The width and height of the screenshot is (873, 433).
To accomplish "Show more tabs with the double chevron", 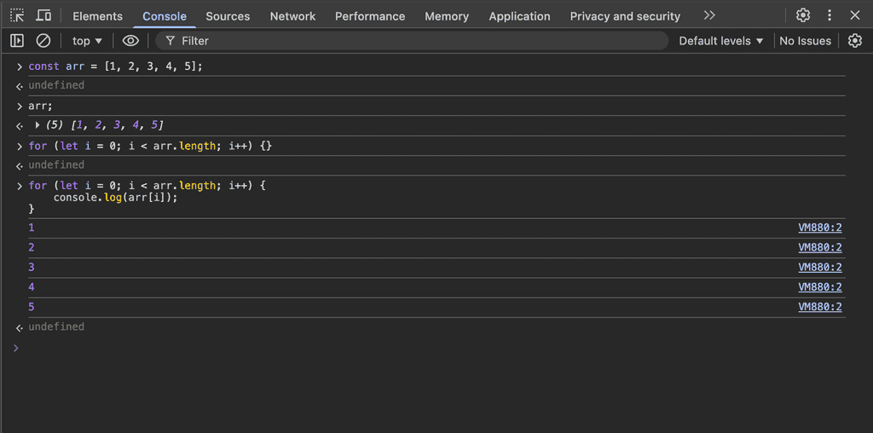I will (x=709, y=15).
